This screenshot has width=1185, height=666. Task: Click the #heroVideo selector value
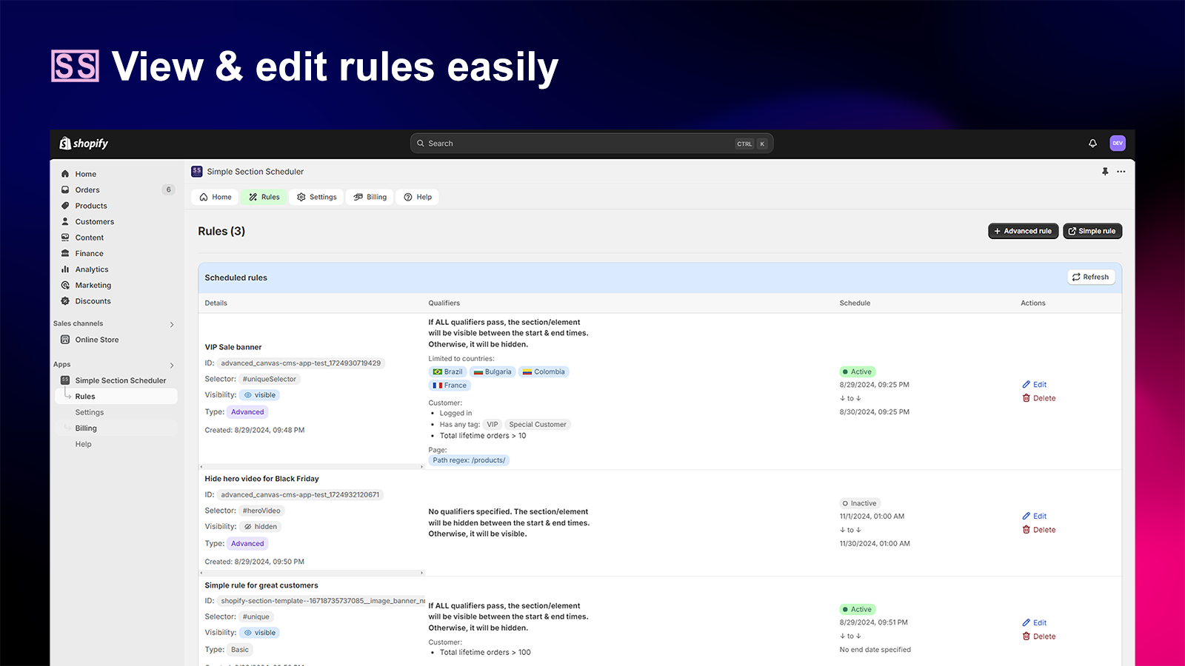coord(261,511)
